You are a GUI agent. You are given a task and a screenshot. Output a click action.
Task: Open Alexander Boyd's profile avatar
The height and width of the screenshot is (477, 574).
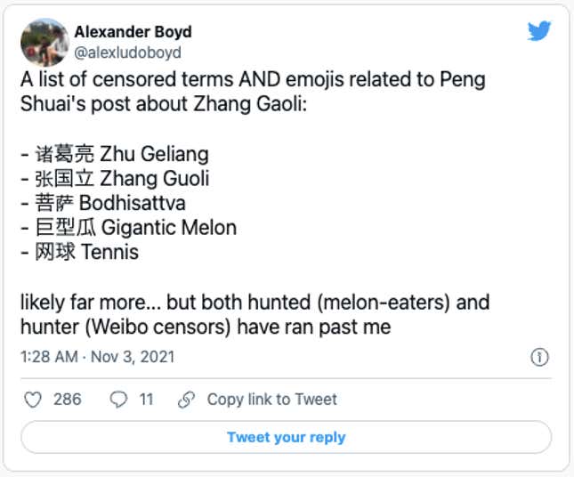(x=44, y=43)
